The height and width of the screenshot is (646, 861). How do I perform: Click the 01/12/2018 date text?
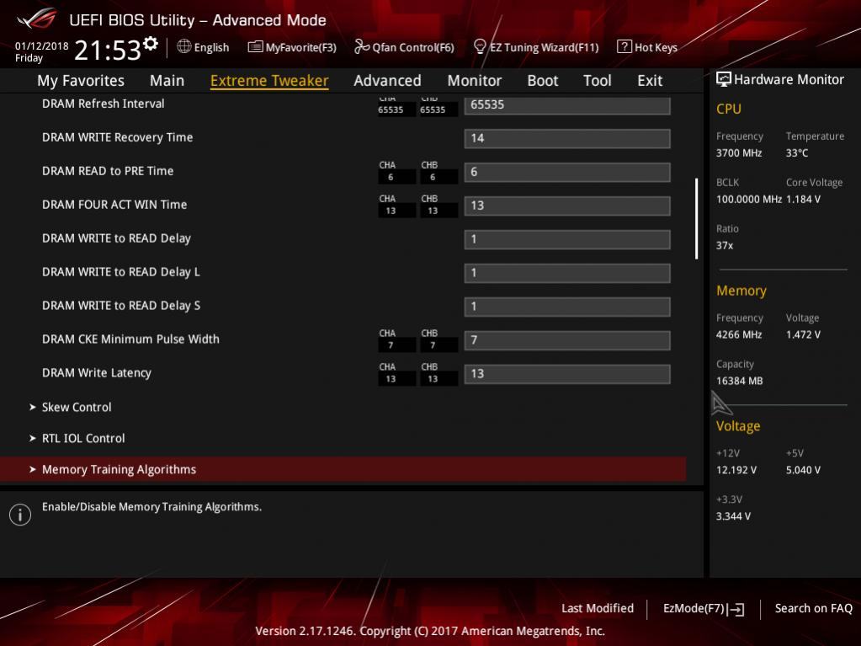click(x=42, y=46)
